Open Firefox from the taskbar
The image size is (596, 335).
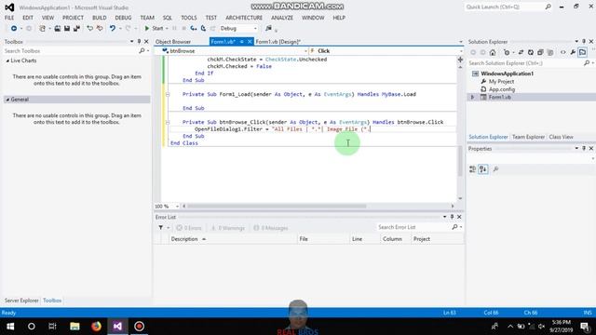pyautogui.click(x=96, y=327)
